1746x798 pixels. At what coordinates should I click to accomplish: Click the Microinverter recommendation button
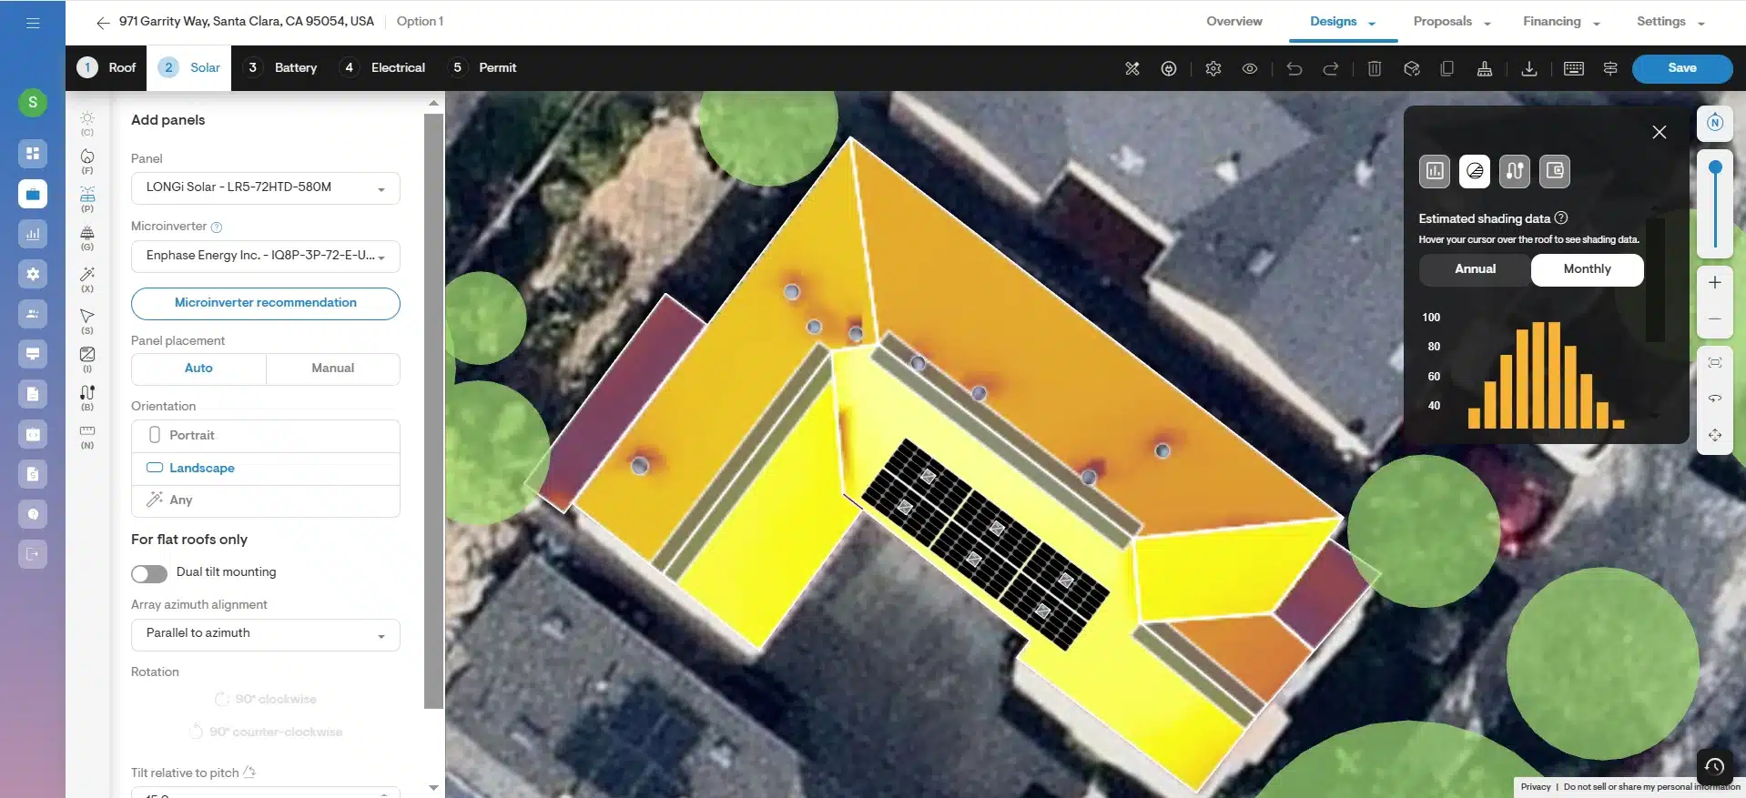[266, 303]
